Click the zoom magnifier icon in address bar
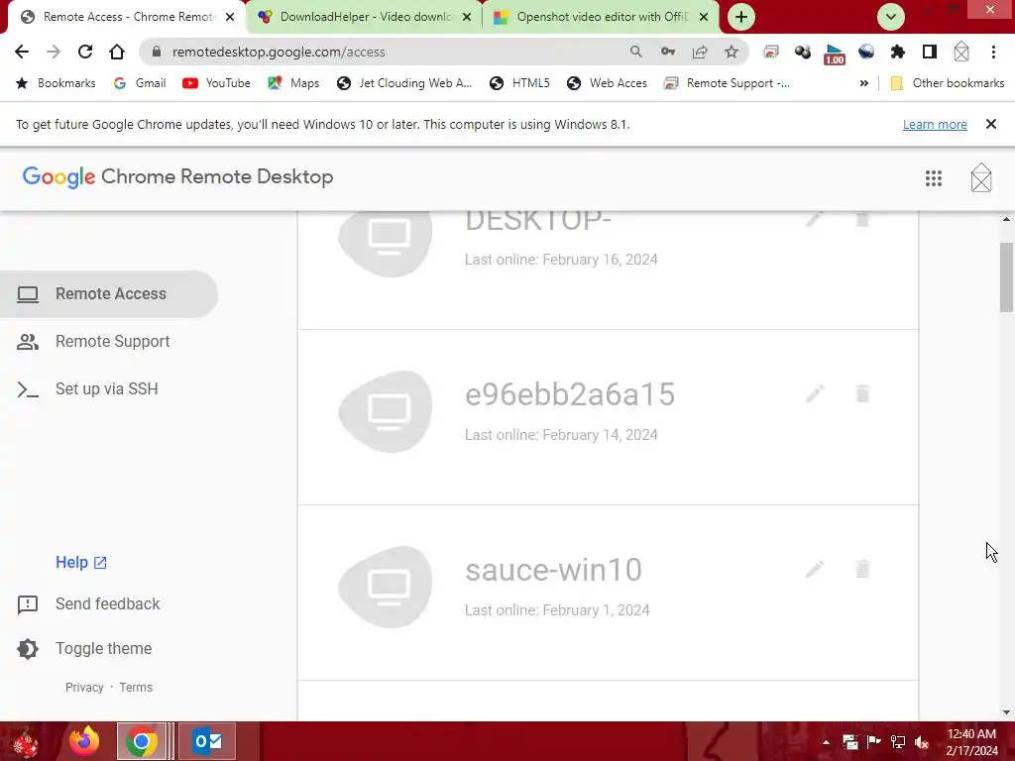Viewport: 1015px width, 761px height. (635, 52)
